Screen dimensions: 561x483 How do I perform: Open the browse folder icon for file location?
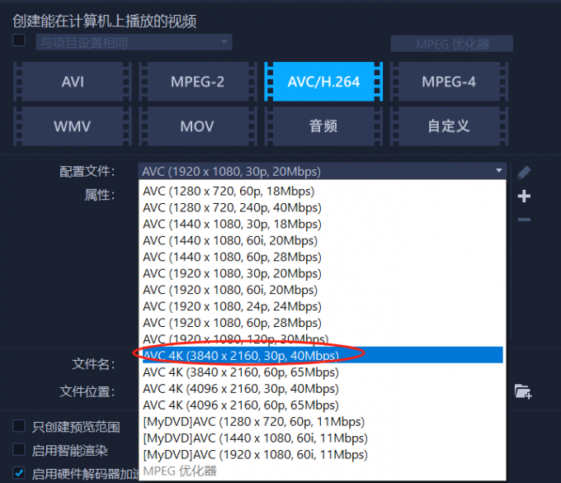pos(523,391)
